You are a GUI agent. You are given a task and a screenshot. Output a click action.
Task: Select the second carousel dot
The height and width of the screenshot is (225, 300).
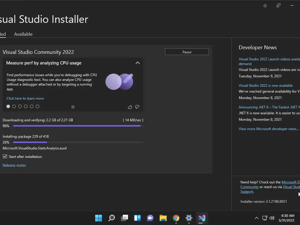(14, 106)
